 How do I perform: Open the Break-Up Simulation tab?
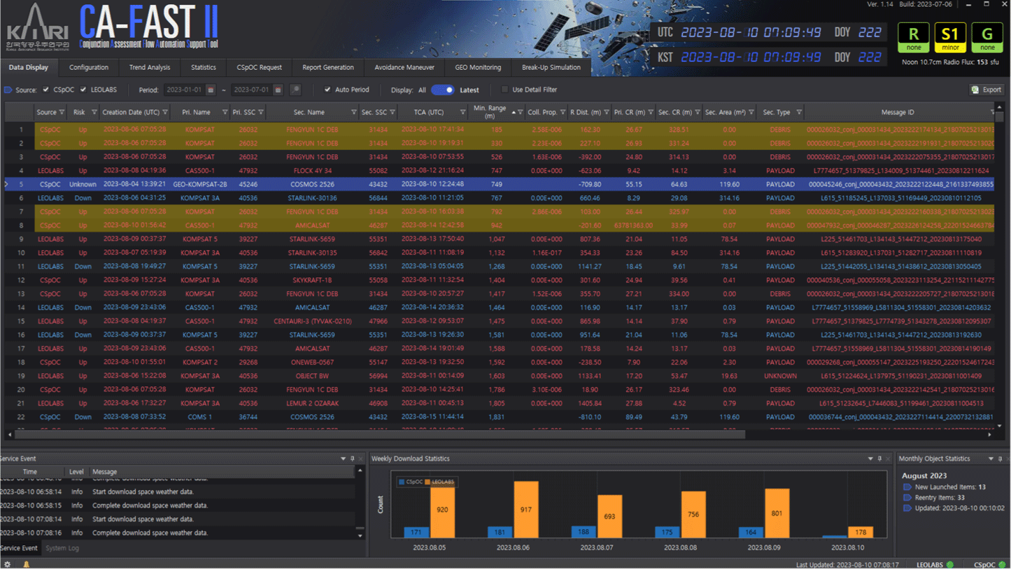(551, 67)
